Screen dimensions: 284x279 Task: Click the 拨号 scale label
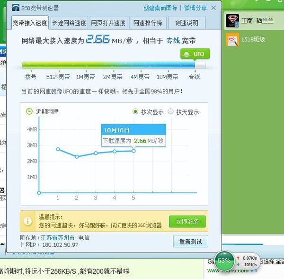pyautogui.click(x=31, y=77)
